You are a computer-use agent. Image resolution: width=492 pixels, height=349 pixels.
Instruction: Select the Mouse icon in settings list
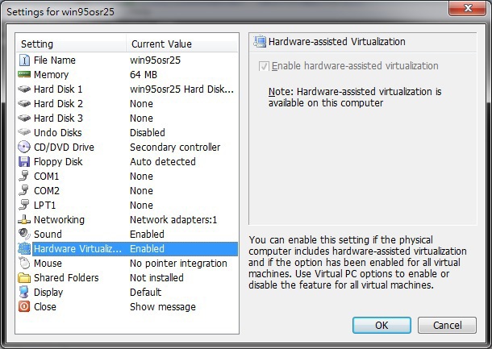[x=24, y=263]
